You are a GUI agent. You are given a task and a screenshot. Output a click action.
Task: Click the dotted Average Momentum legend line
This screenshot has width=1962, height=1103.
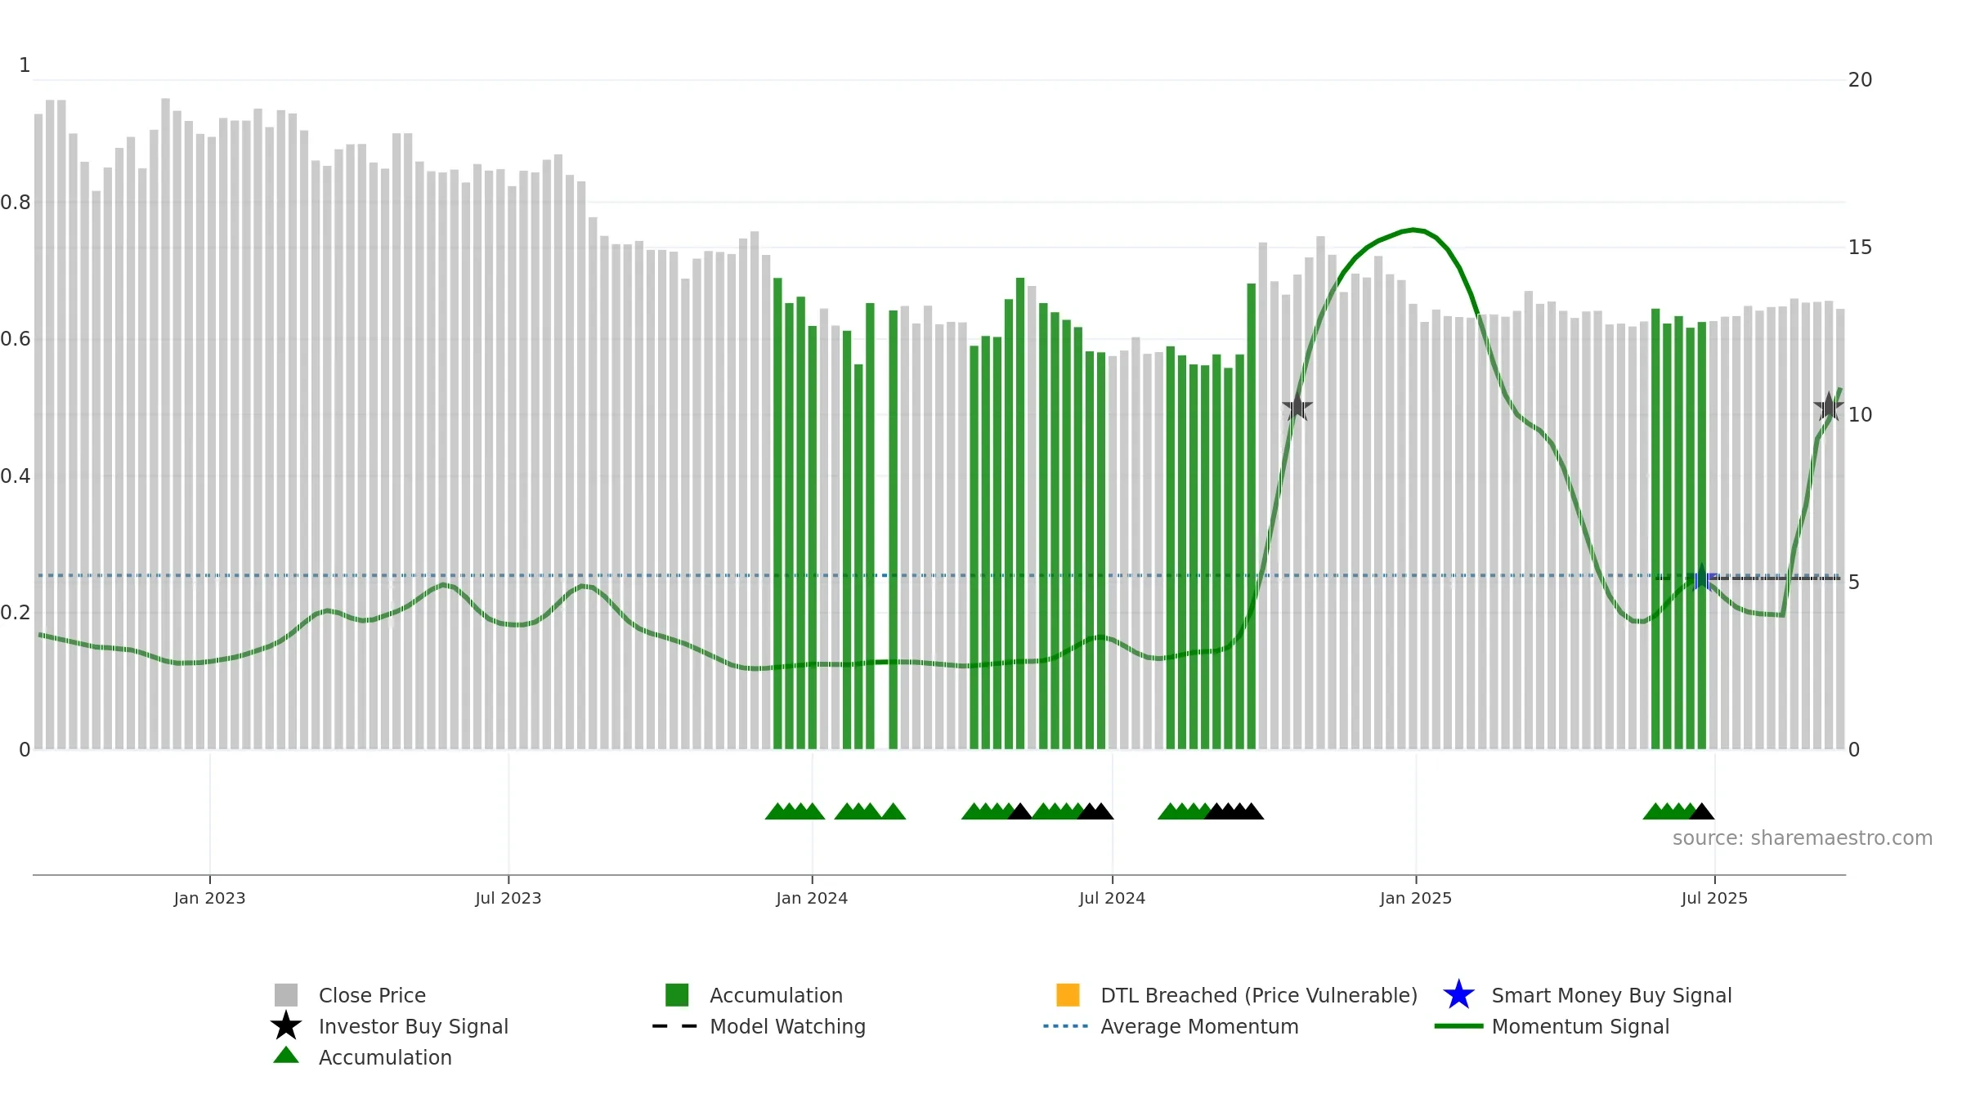pyautogui.click(x=1066, y=1026)
